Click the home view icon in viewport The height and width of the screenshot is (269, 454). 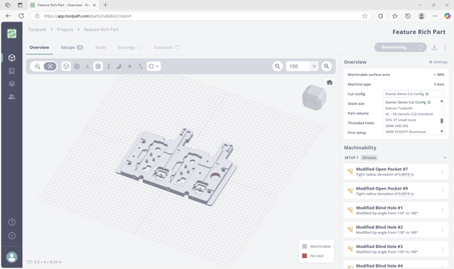(x=329, y=83)
